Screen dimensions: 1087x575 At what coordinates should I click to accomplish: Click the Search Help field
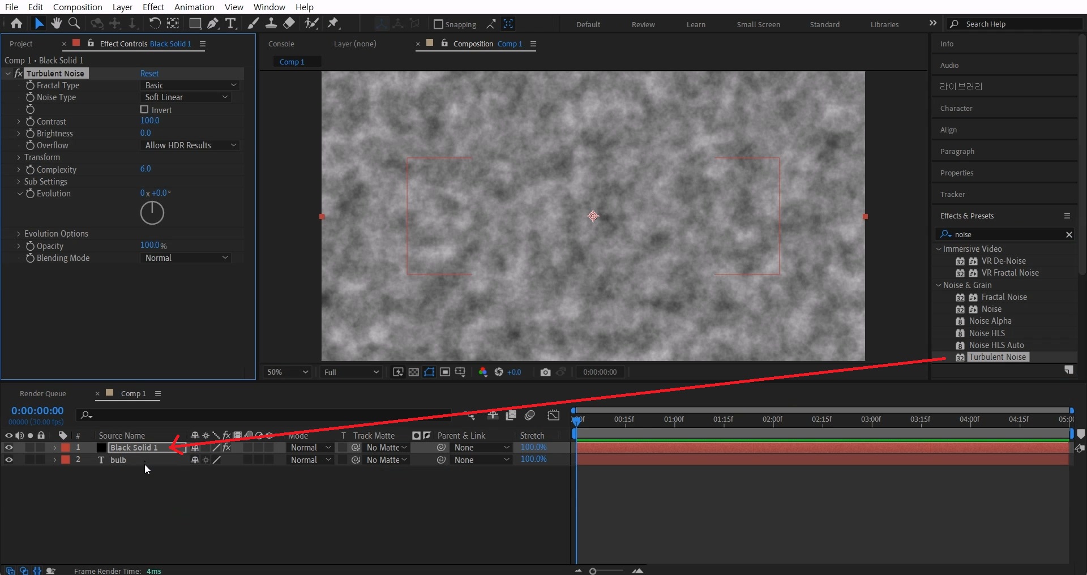tap(1015, 24)
